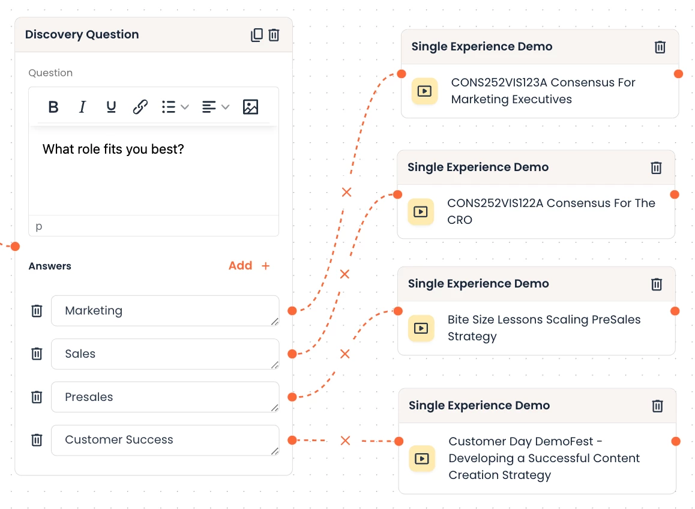The height and width of the screenshot is (509, 695).
Task: Duplicate the Discovery Question node
Action: tap(257, 35)
